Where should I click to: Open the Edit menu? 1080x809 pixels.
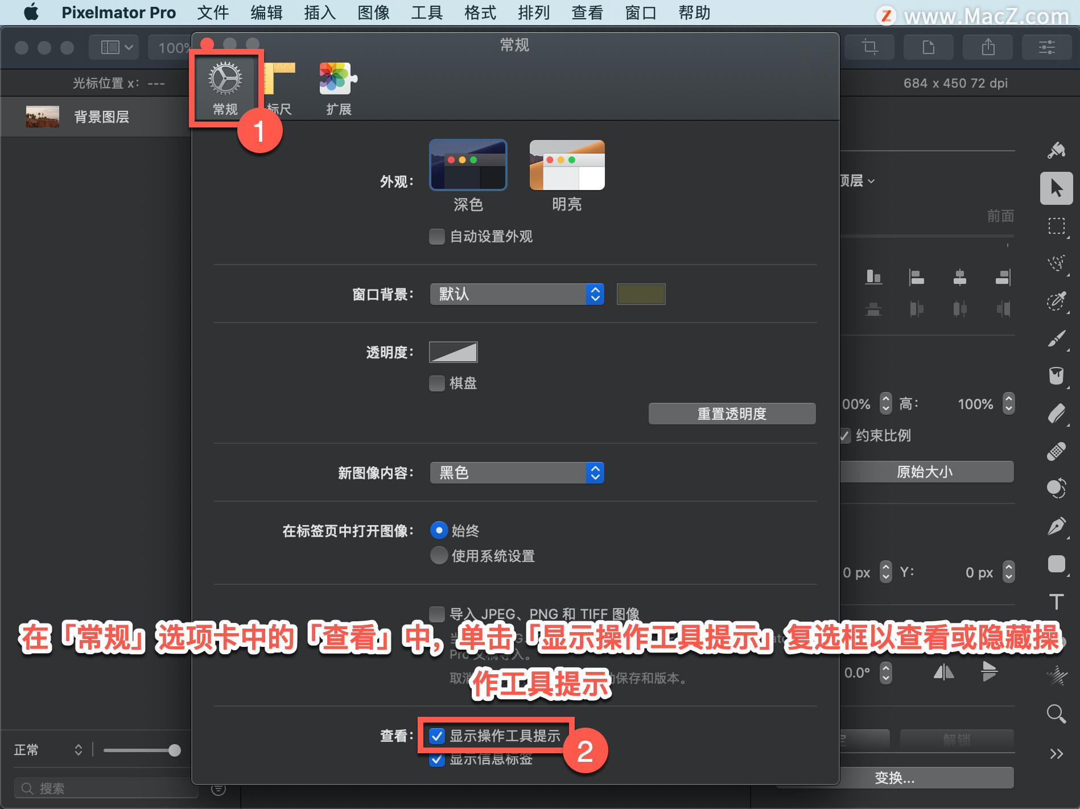pos(266,13)
